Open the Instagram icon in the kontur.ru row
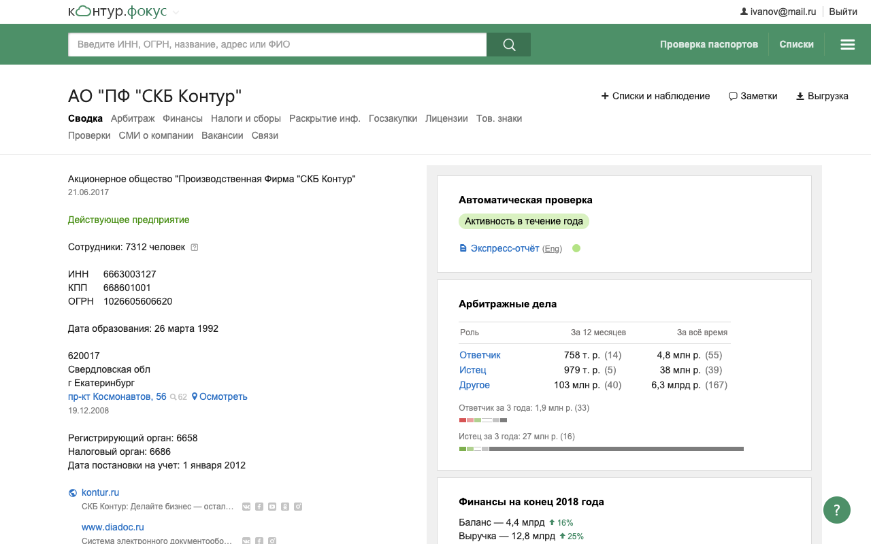871x544 pixels. tap(298, 507)
